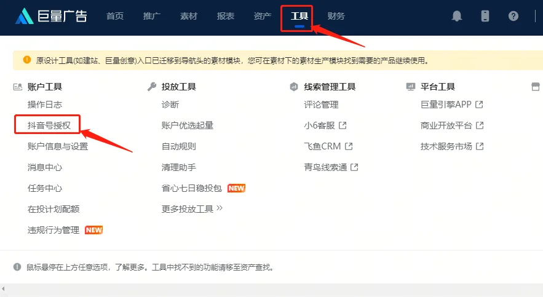This screenshot has height=297, width=543.
Task: Click the 巨量广告 logo
Action: click(52, 17)
